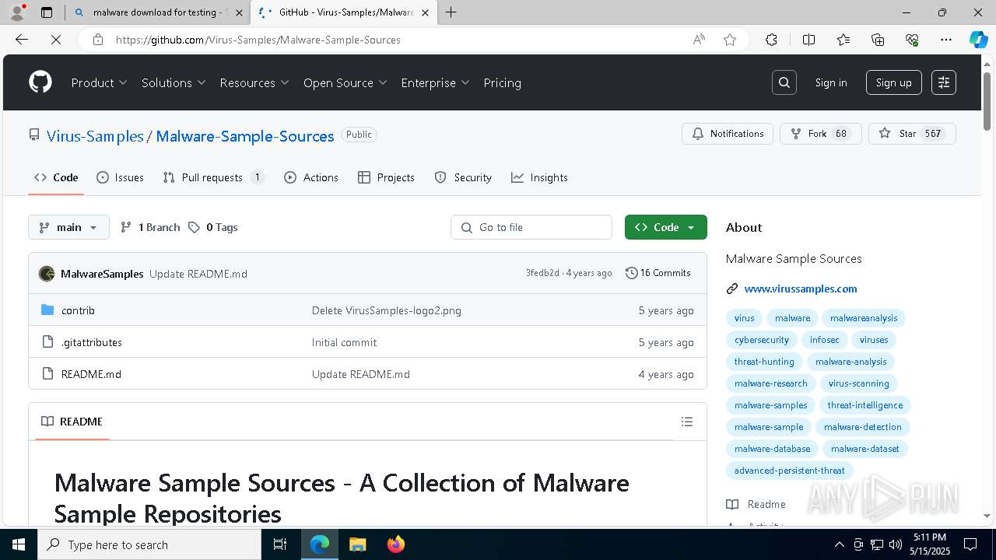Select the advanced-persistent-threat topic tag

click(789, 471)
